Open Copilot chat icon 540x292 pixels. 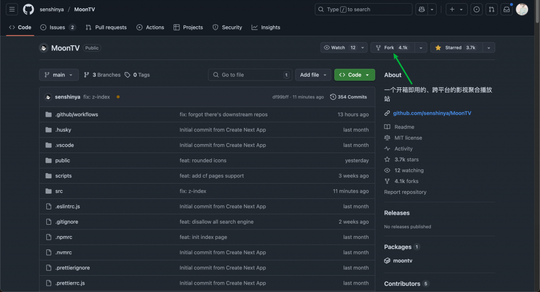pyautogui.click(x=421, y=9)
